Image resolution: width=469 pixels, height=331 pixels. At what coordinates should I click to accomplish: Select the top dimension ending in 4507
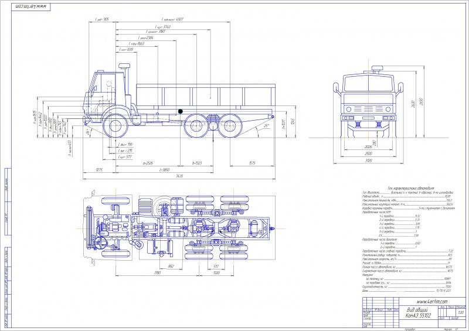pyautogui.click(x=172, y=19)
